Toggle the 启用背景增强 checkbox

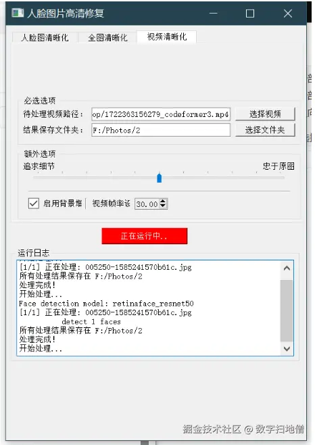coord(34,204)
